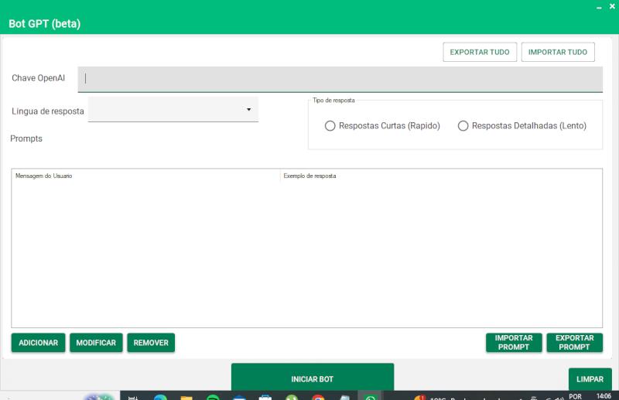Viewport: 619px width, 400px height.
Task: Minimize the Bot GPT window
Action: tap(599, 7)
